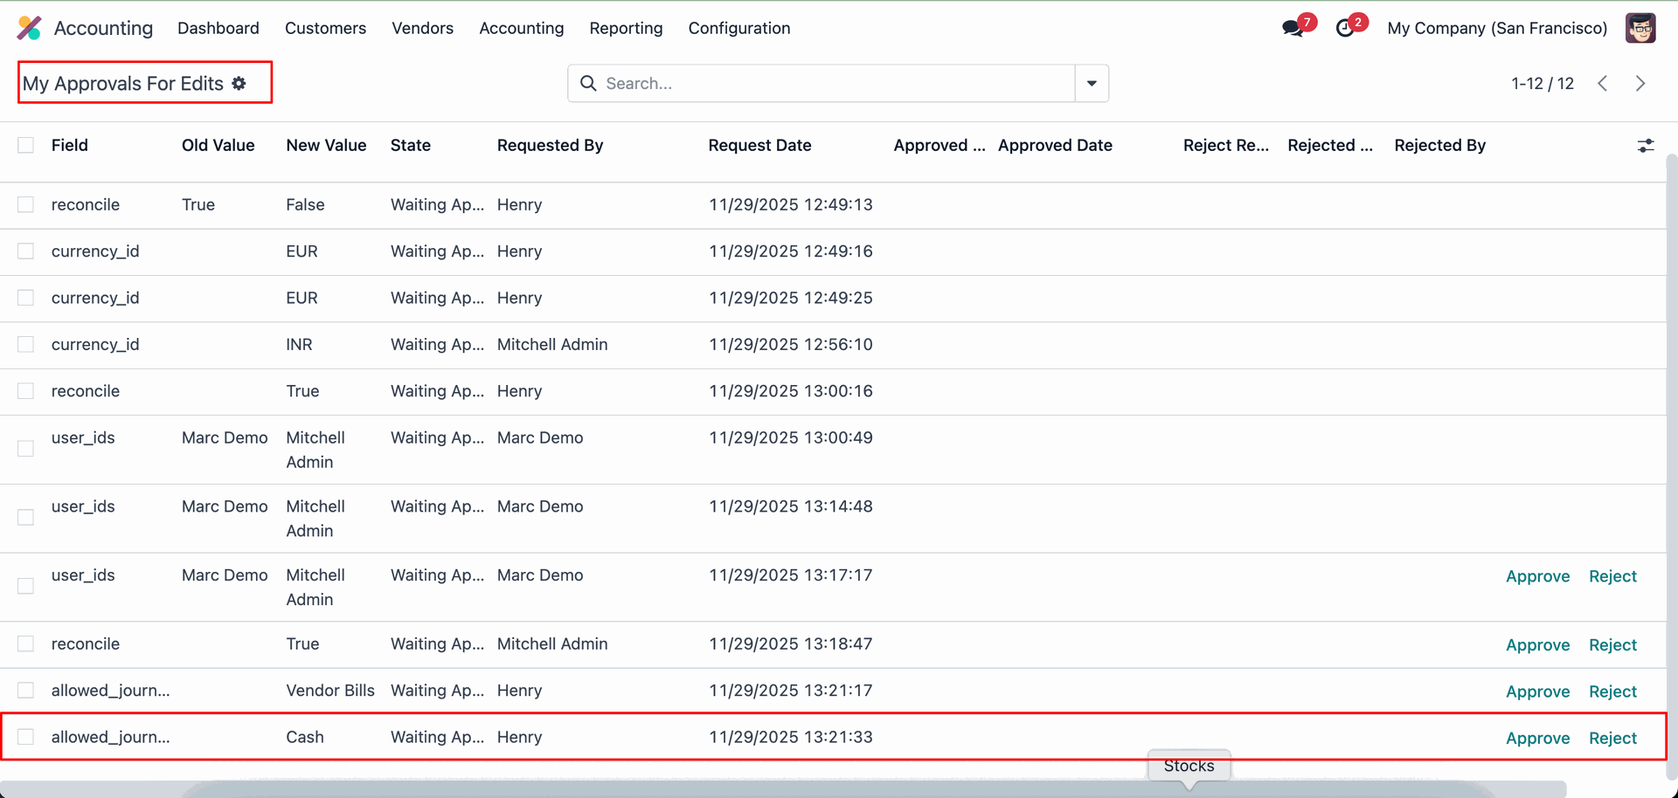Open column adjust settings icon

[x=1645, y=146]
